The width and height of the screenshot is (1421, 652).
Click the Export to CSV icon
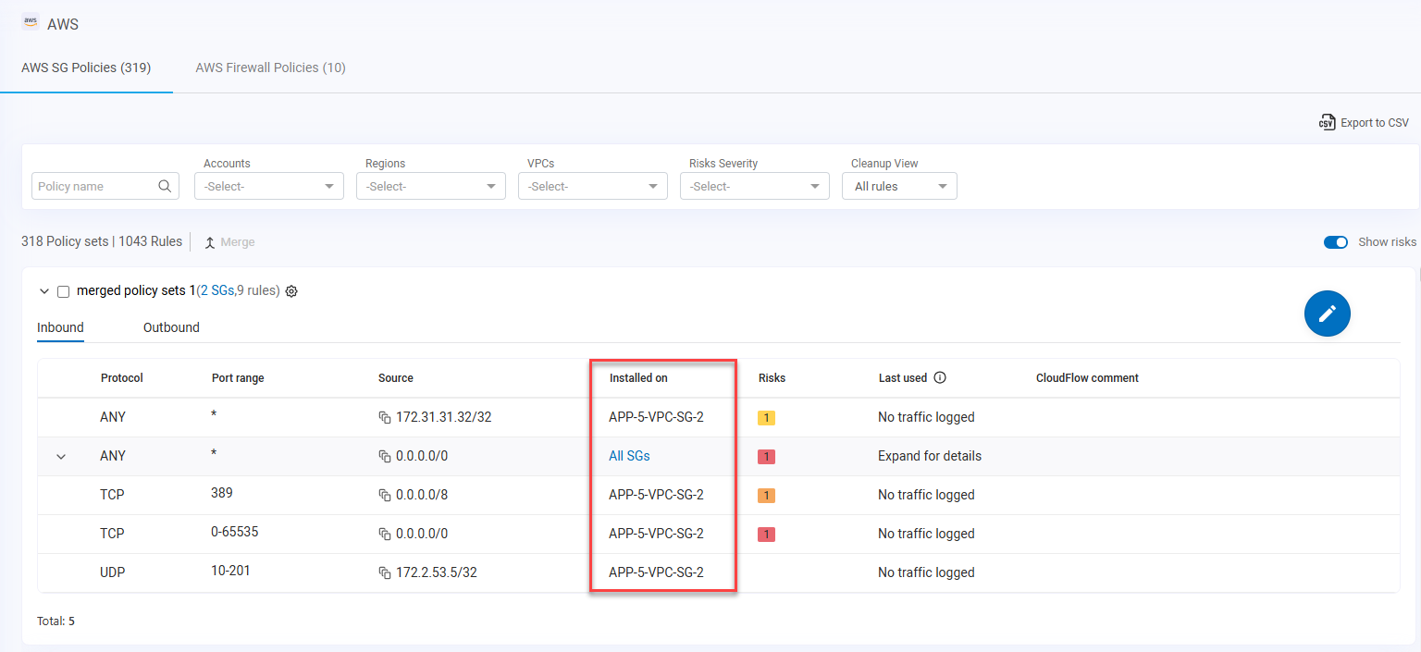coord(1327,123)
